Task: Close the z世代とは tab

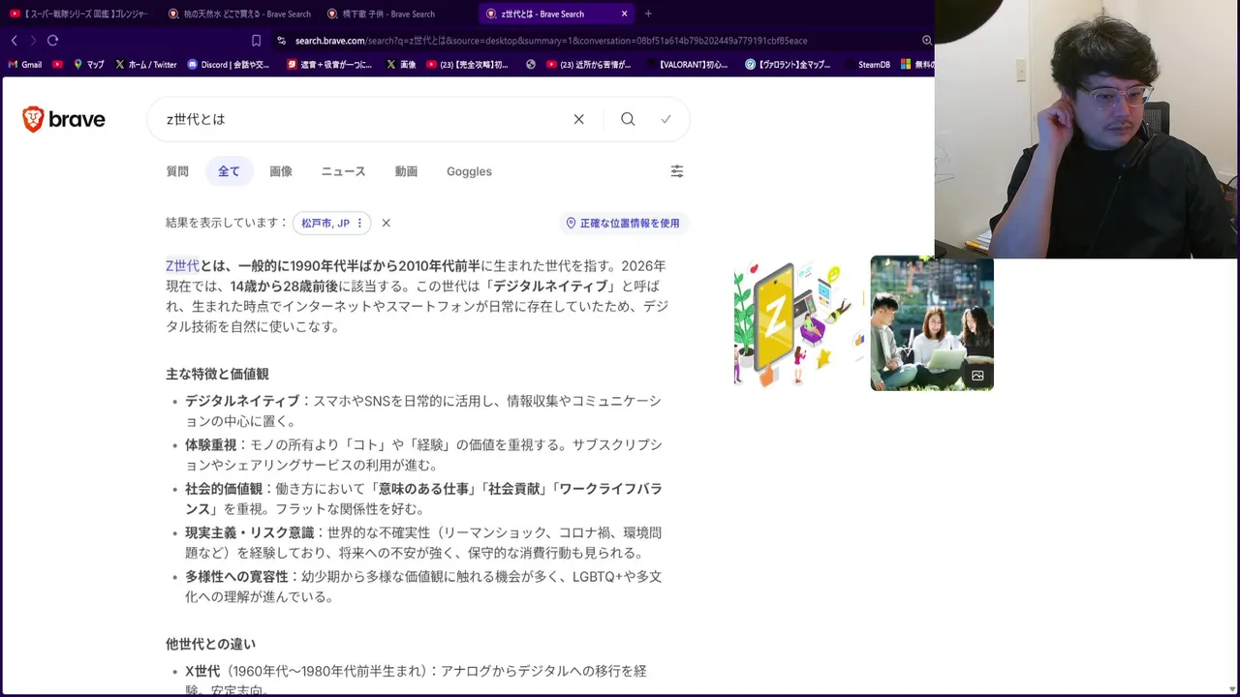Action: 624,14
